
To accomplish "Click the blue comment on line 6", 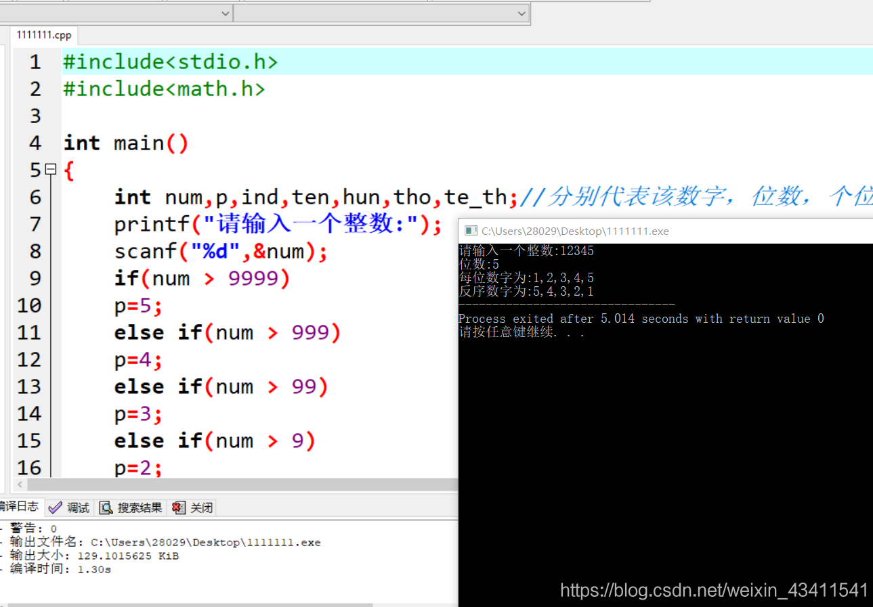I will [696, 197].
